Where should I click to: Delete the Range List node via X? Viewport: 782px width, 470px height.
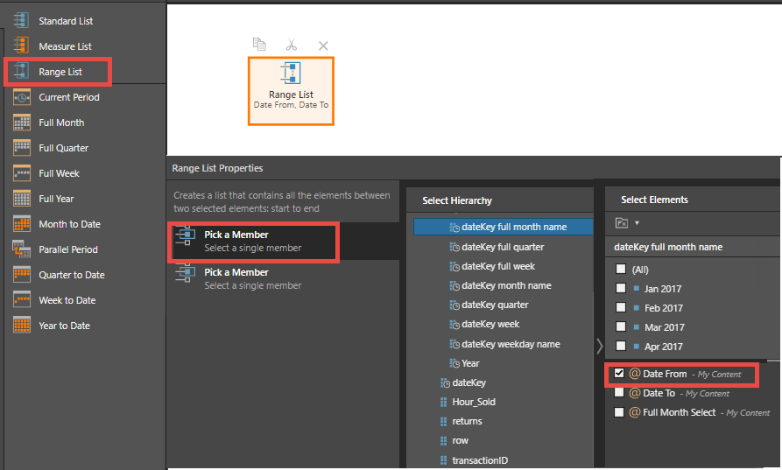(323, 46)
